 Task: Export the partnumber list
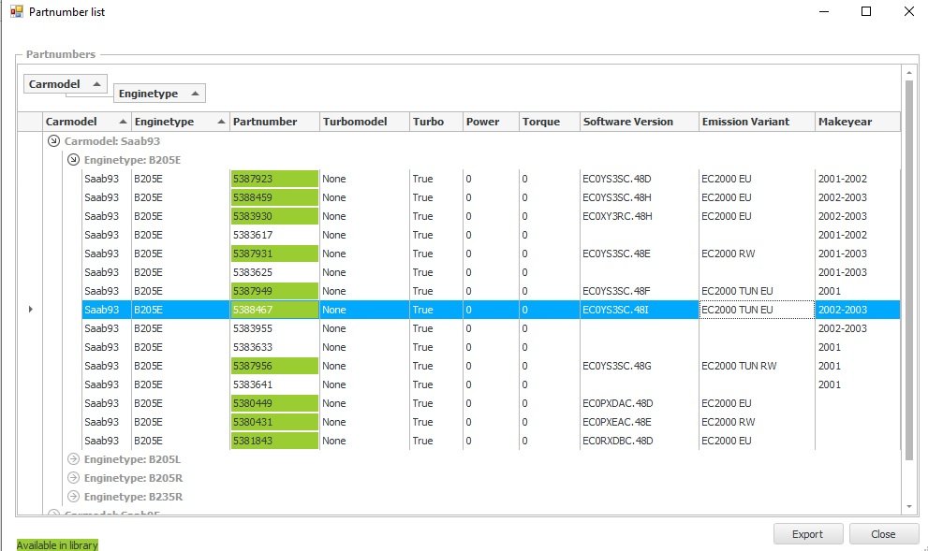pos(808,534)
